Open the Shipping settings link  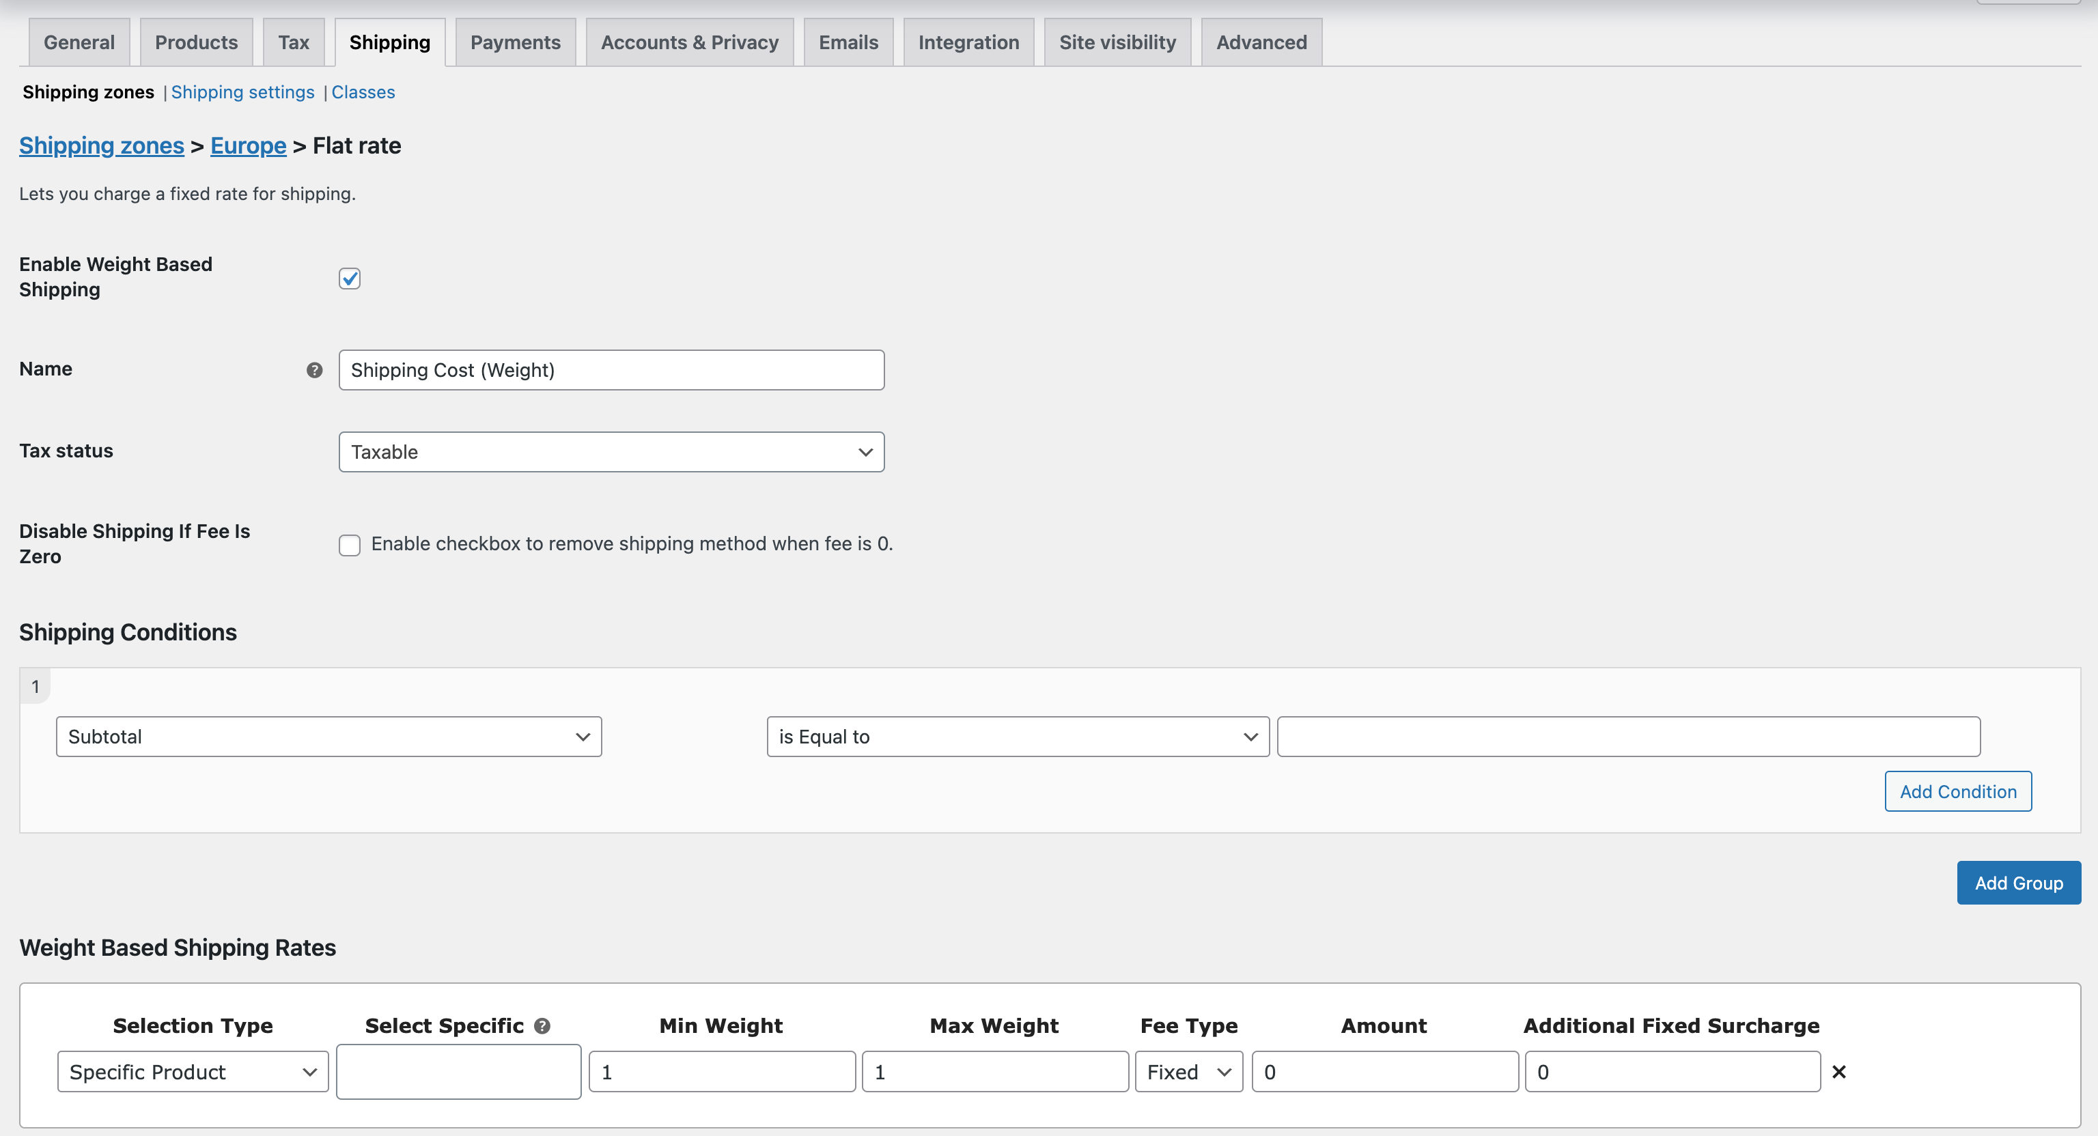tap(242, 92)
